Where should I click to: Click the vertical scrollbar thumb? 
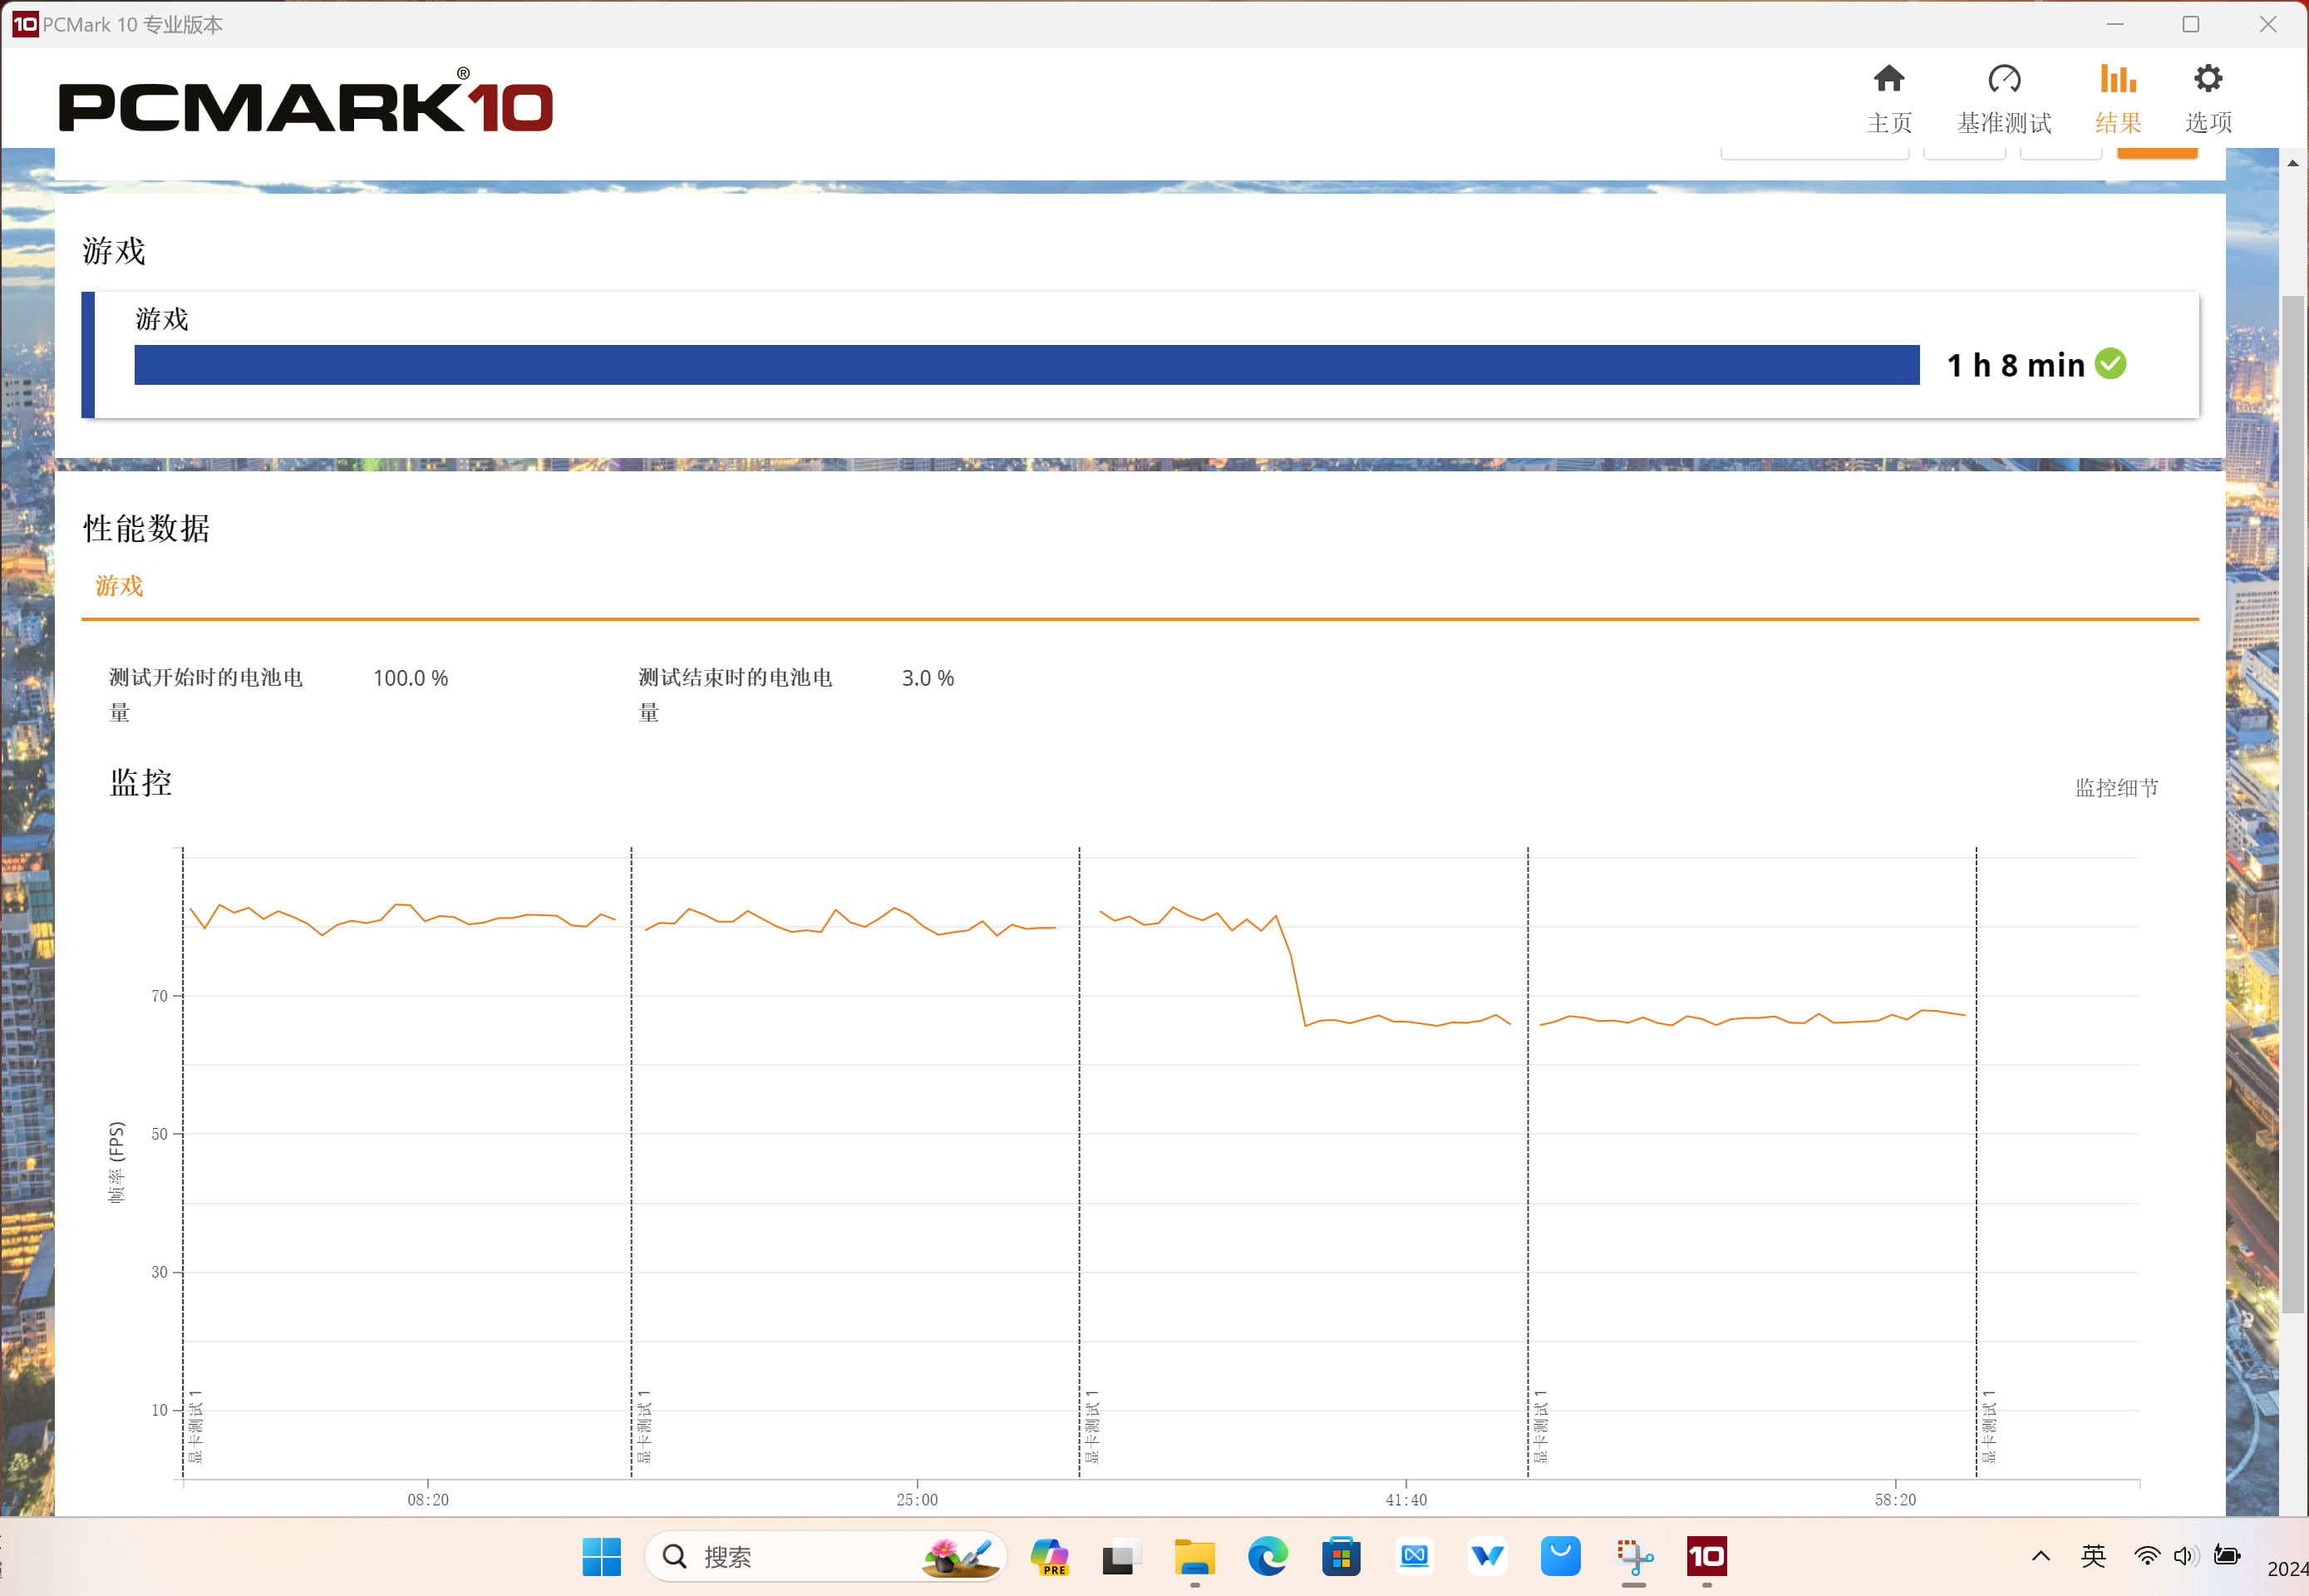coord(2292,804)
